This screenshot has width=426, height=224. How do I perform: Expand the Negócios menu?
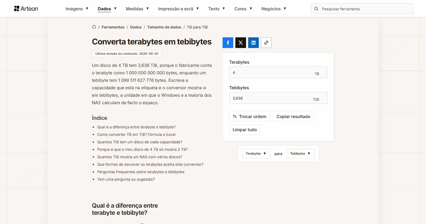(274, 9)
